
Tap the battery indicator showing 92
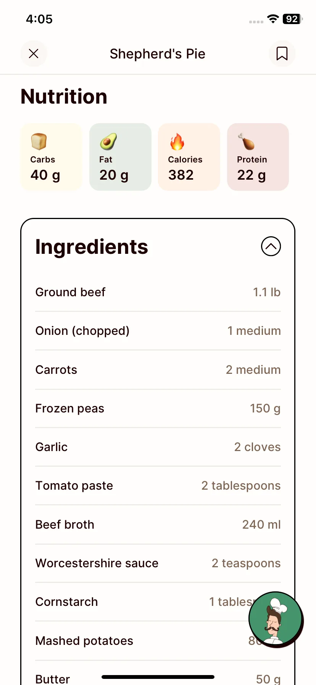[293, 19]
